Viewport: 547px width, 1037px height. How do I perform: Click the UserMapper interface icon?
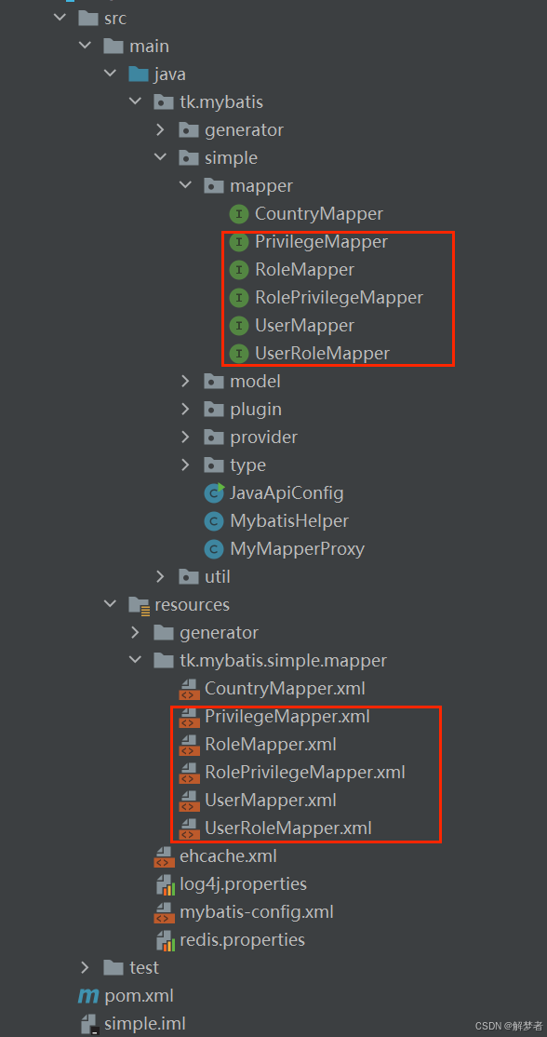[x=238, y=326]
